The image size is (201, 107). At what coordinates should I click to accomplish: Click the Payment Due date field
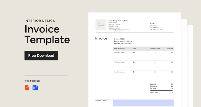click(123, 43)
